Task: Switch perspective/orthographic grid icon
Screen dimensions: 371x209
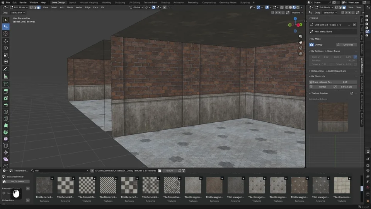Action: tap(301, 54)
